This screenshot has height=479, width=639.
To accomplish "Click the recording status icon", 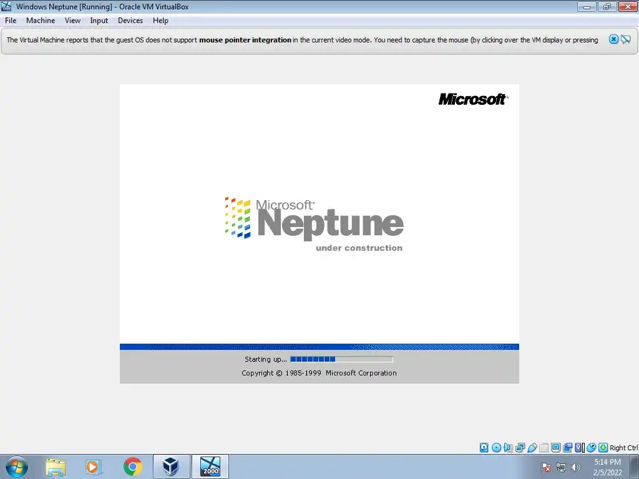I will (x=567, y=448).
